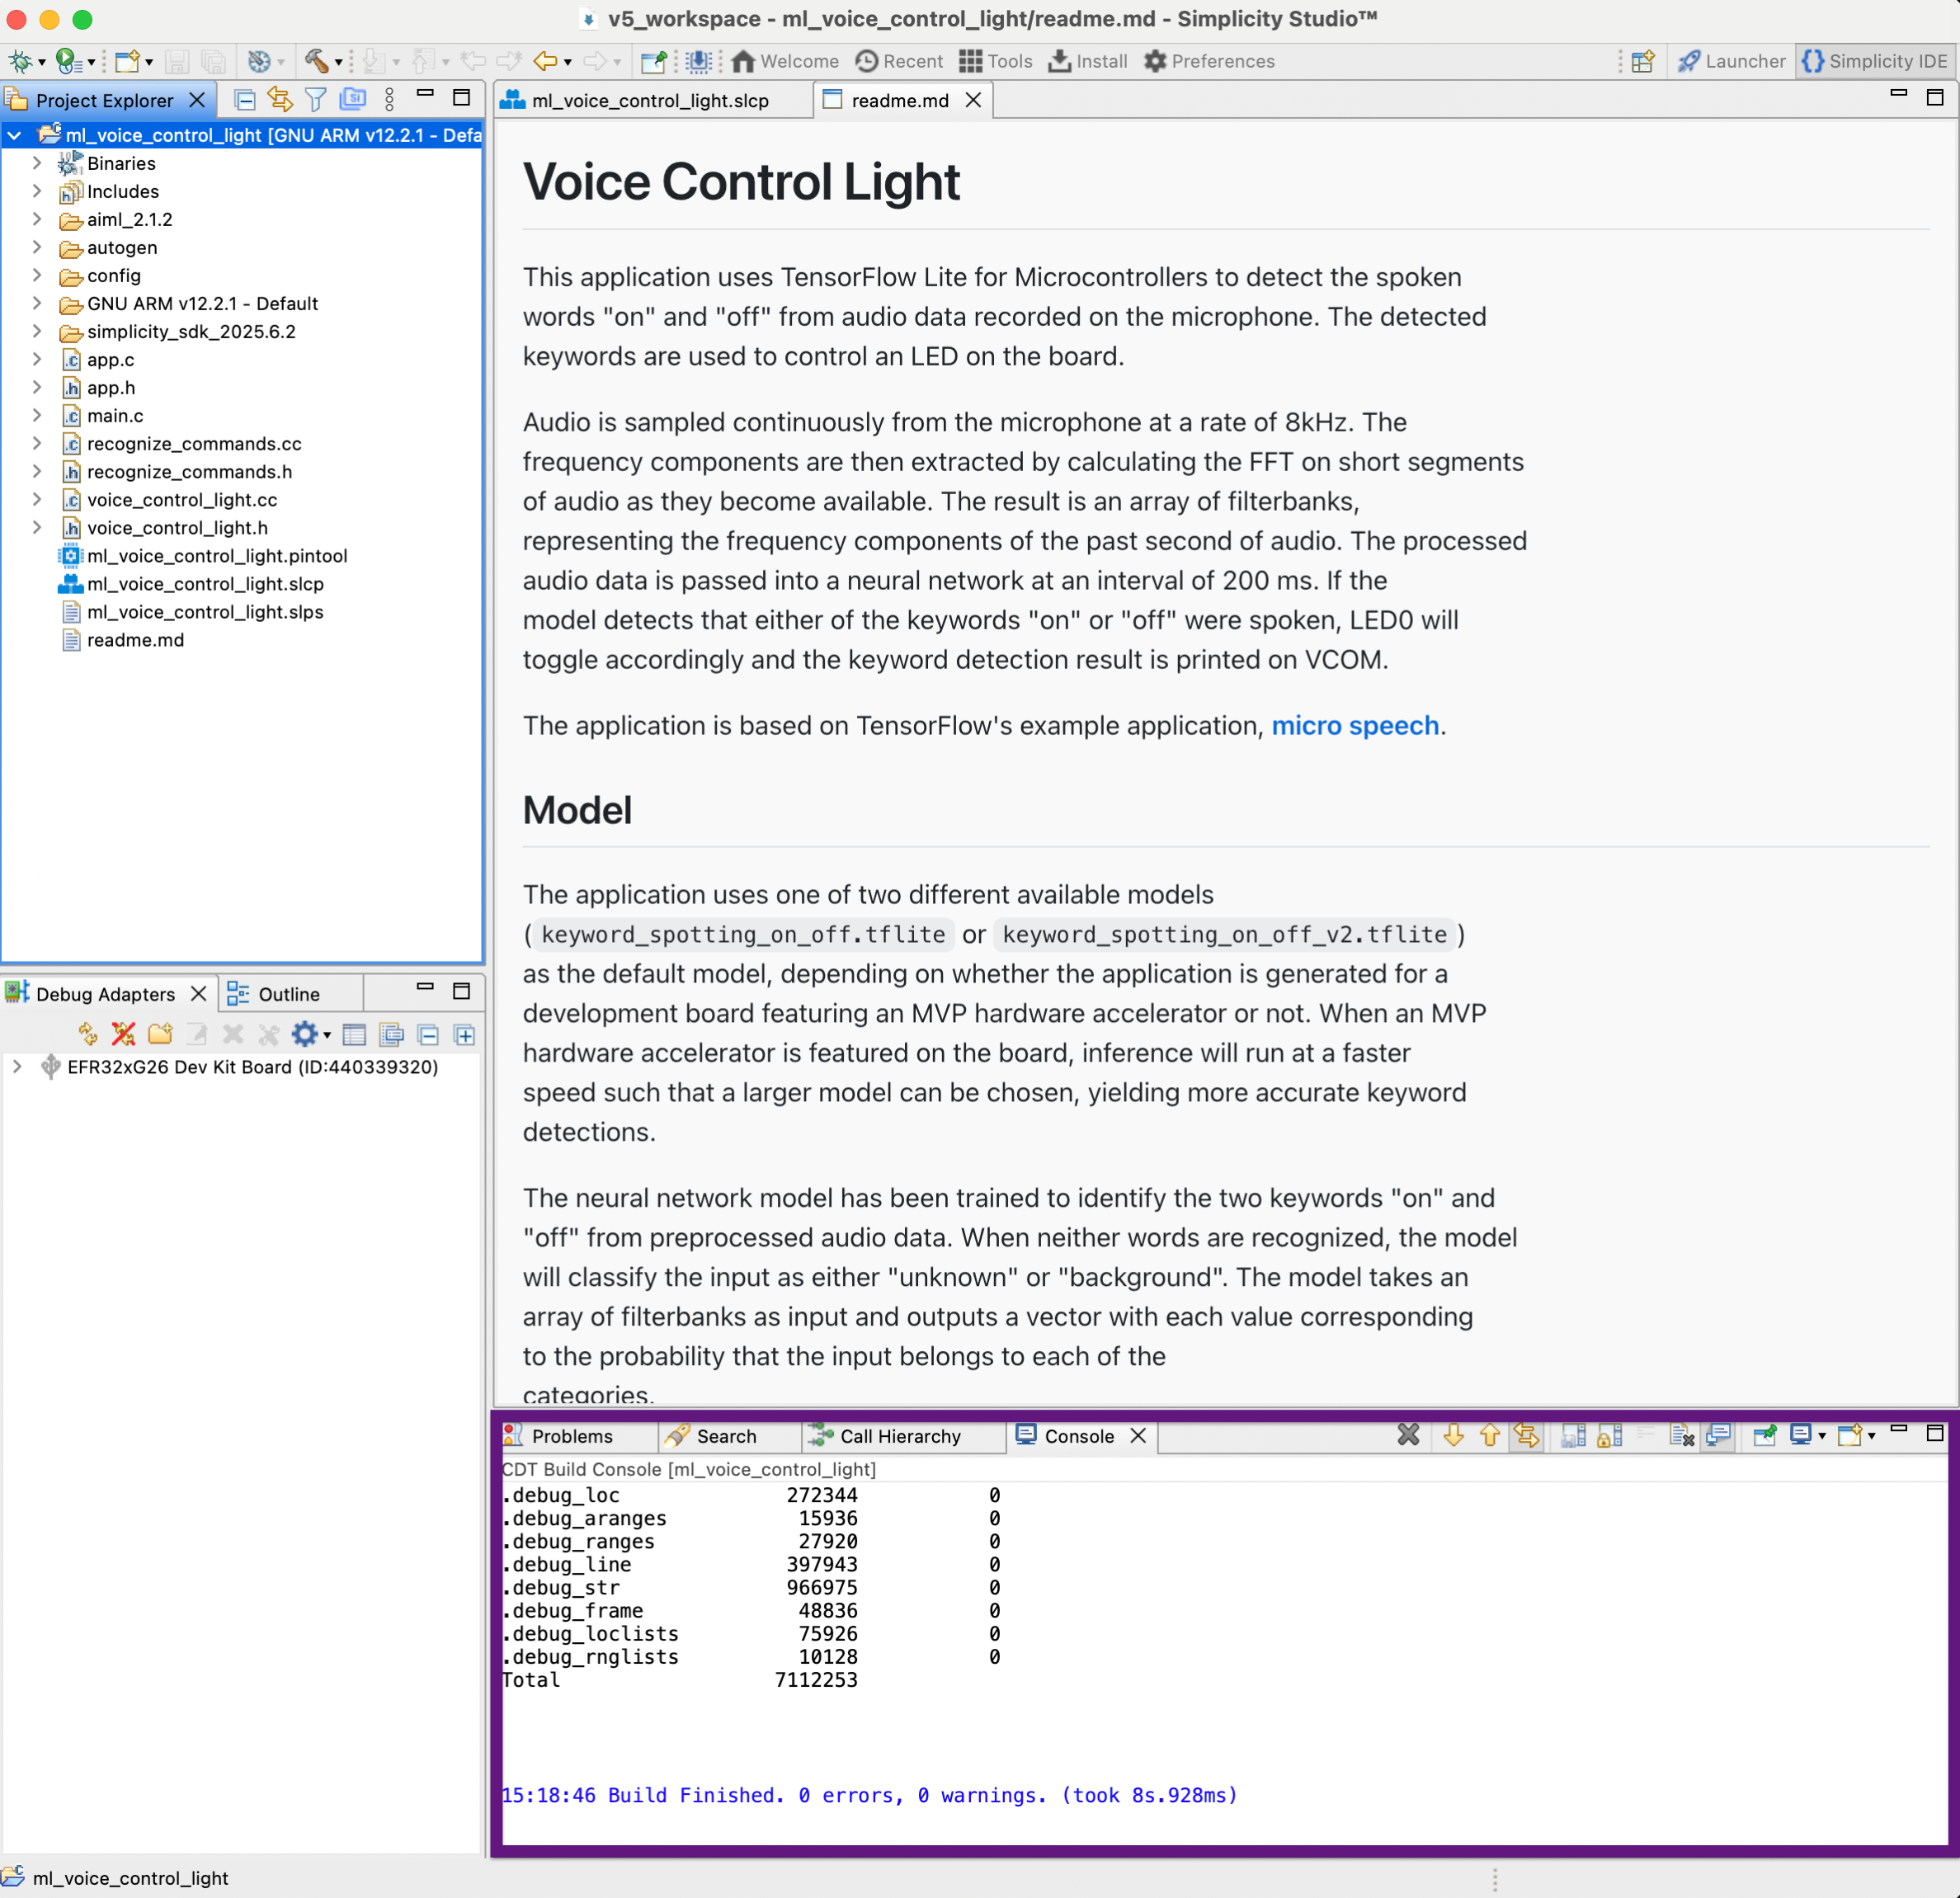This screenshot has height=1898, width=1960.
Task: Click the Next Error down arrow in Console
Action: 1454,1436
